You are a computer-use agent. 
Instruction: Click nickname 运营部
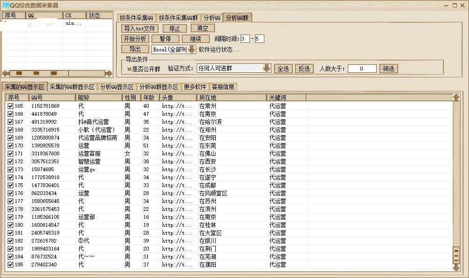pos(86,217)
